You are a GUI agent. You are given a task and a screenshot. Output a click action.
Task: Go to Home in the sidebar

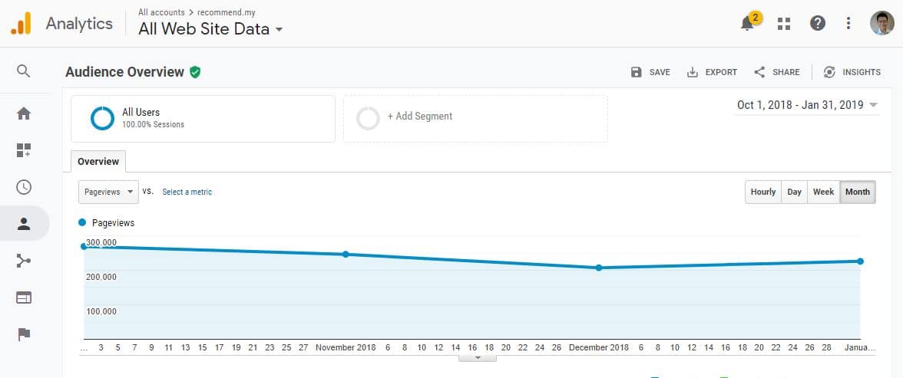point(24,113)
